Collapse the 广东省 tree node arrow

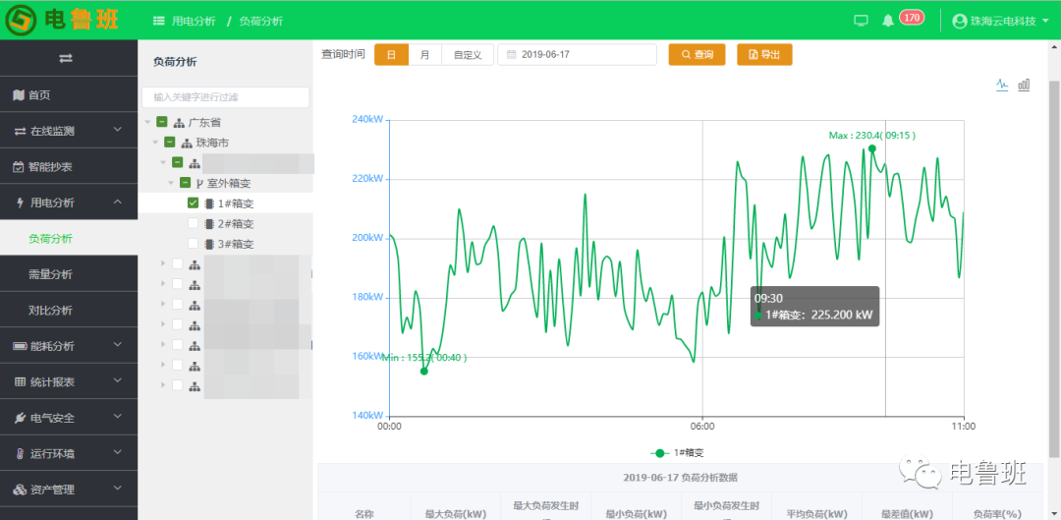(x=147, y=122)
